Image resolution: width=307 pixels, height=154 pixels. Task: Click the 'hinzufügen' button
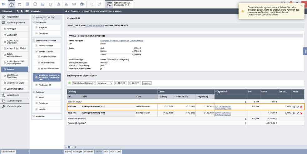tap(77, 152)
